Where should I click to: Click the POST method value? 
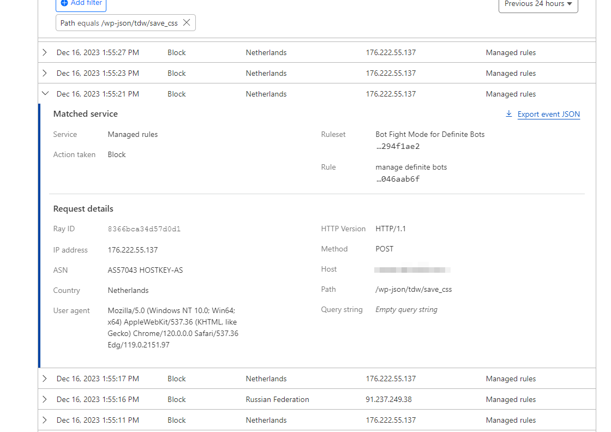pyautogui.click(x=385, y=249)
